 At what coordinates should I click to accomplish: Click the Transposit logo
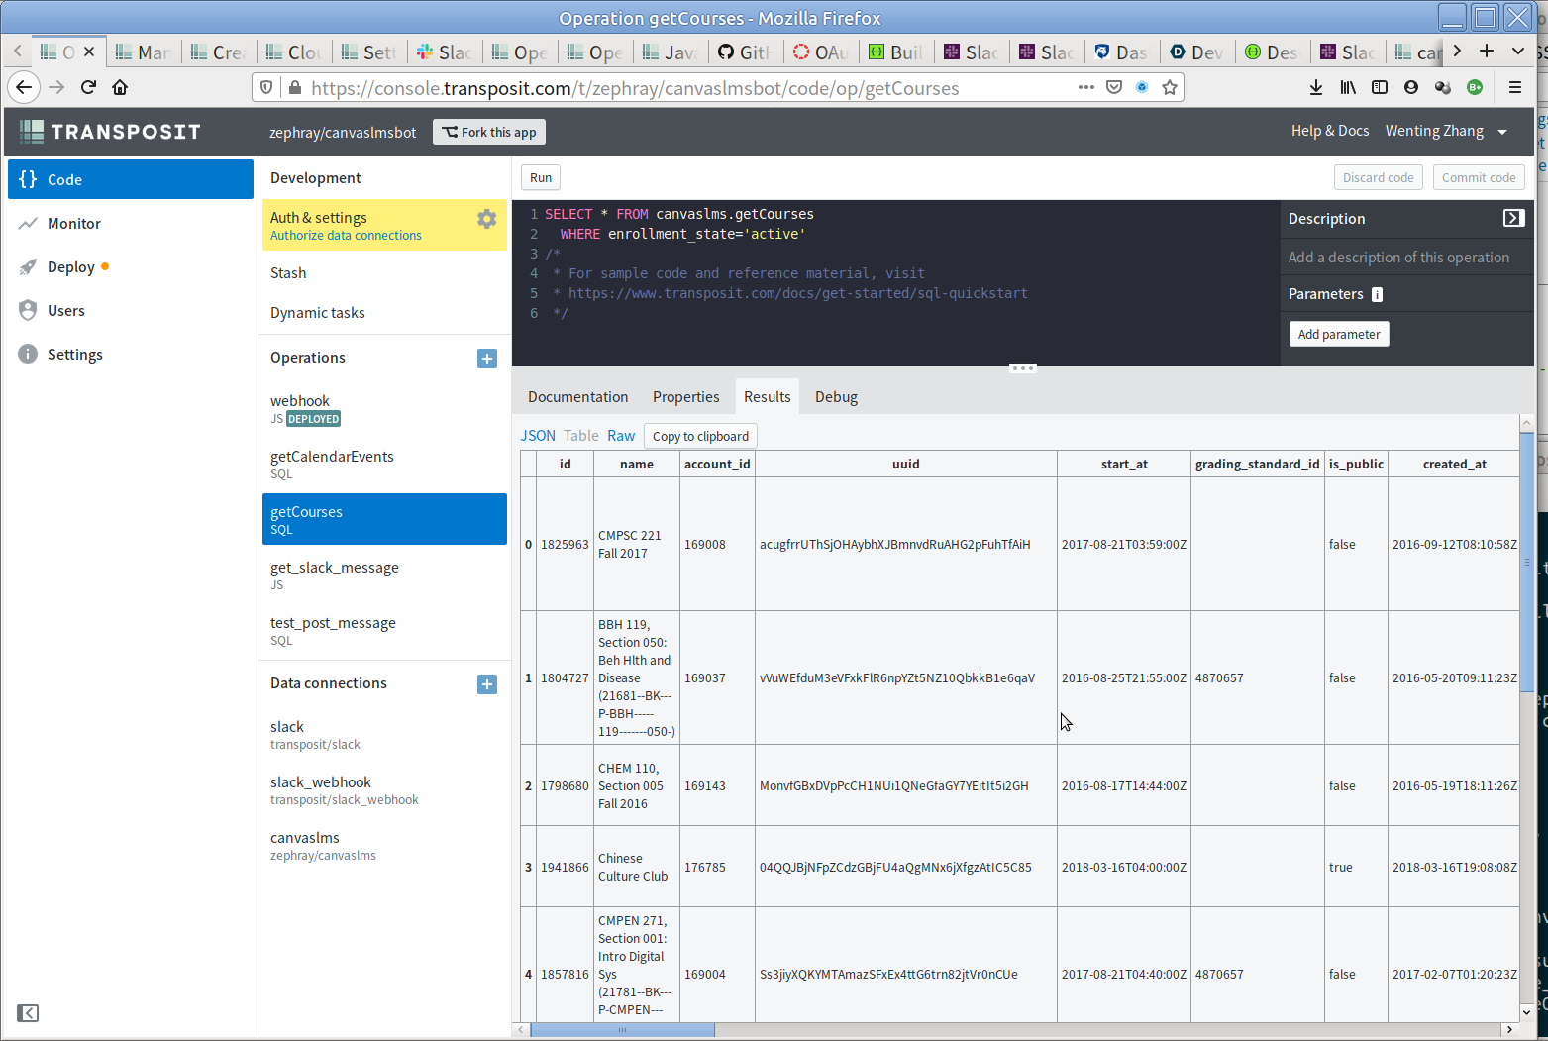click(x=110, y=132)
